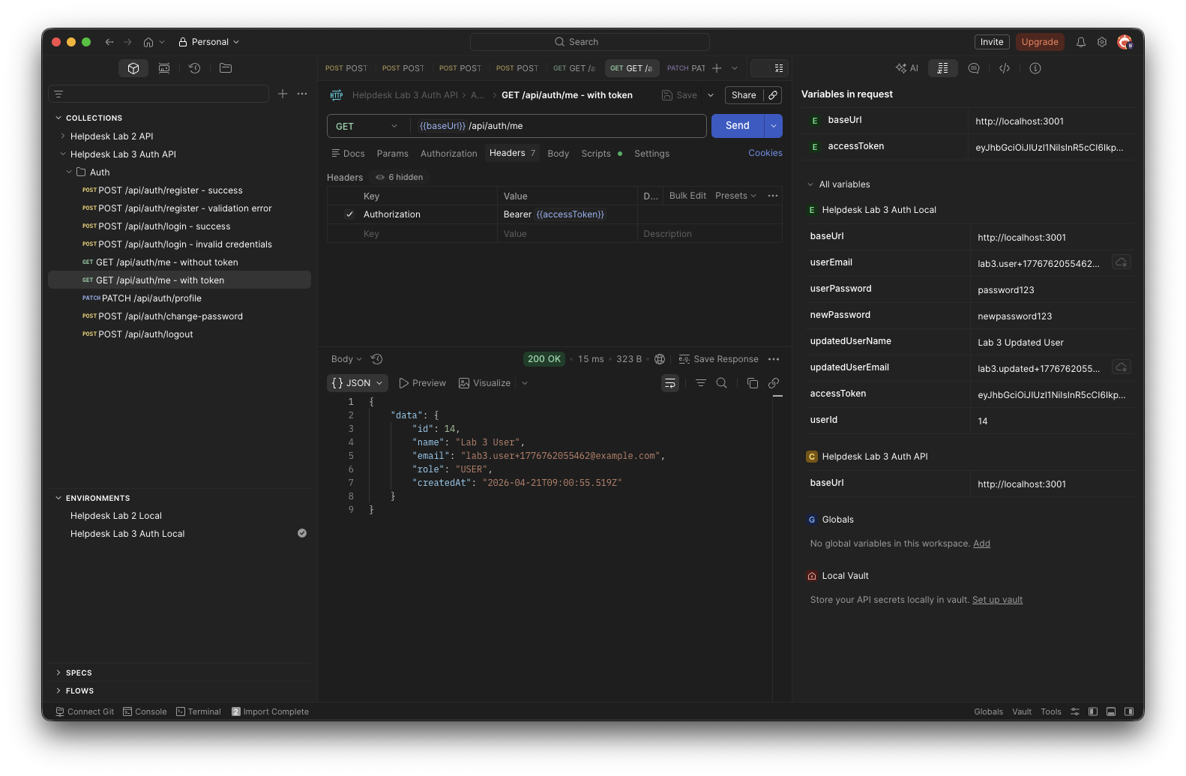1186x776 pixels.
Task: Open the PATCH request tab in the tab bar
Action: pyautogui.click(x=686, y=68)
